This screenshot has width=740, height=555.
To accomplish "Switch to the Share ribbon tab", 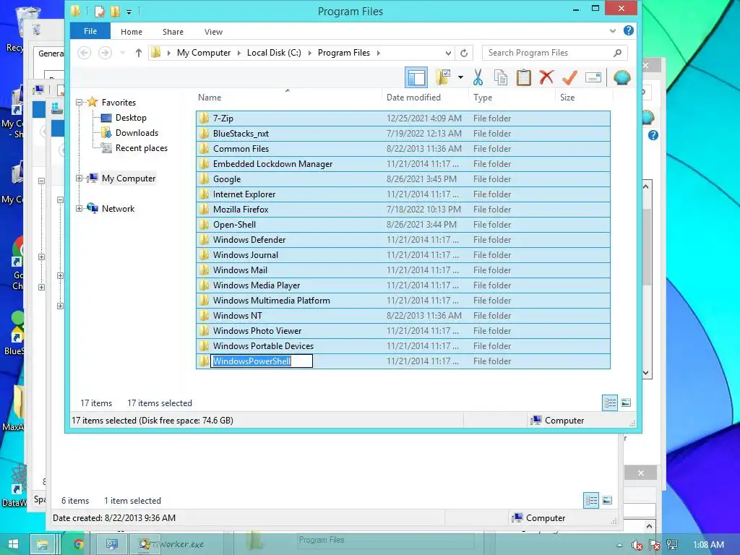I will point(173,32).
